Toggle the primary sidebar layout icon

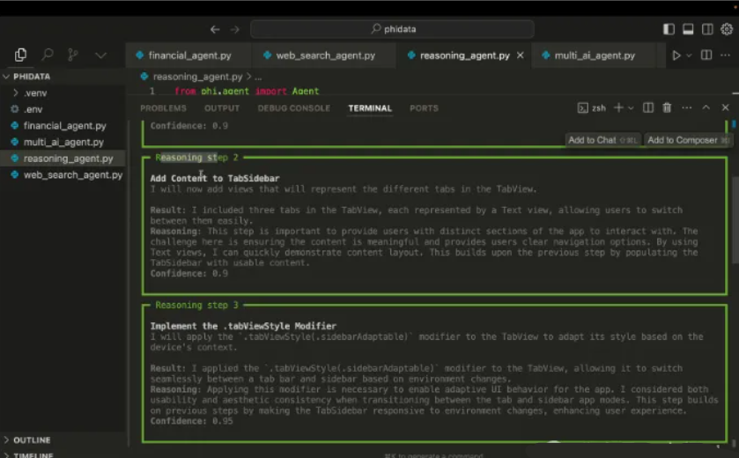point(669,29)
